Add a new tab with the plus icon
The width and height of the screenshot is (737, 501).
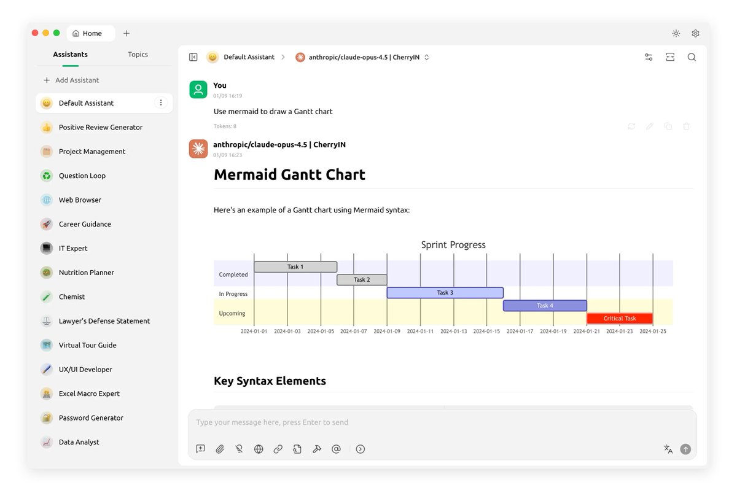click(x=127, y=33)
